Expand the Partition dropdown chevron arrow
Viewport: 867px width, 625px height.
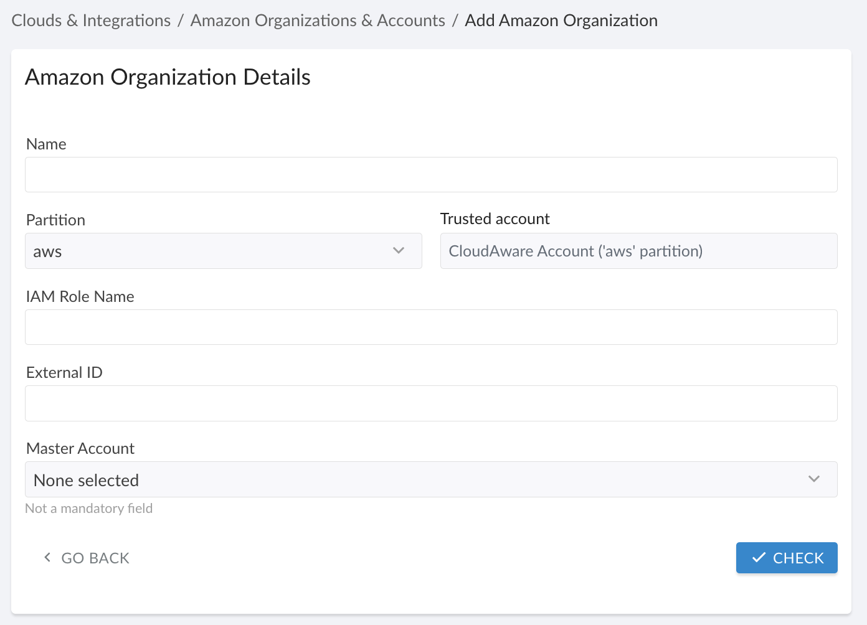click(399, 251)
